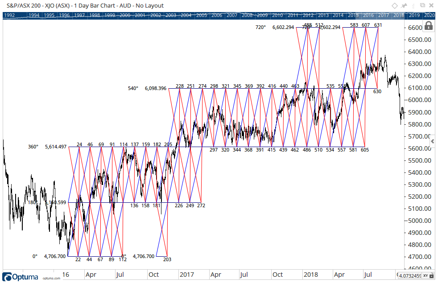The height and width of the screenshot is (283, 438).
Task: Click the 5800.00 price axis label
Action: pyautogui.click(x=420, y=124)
